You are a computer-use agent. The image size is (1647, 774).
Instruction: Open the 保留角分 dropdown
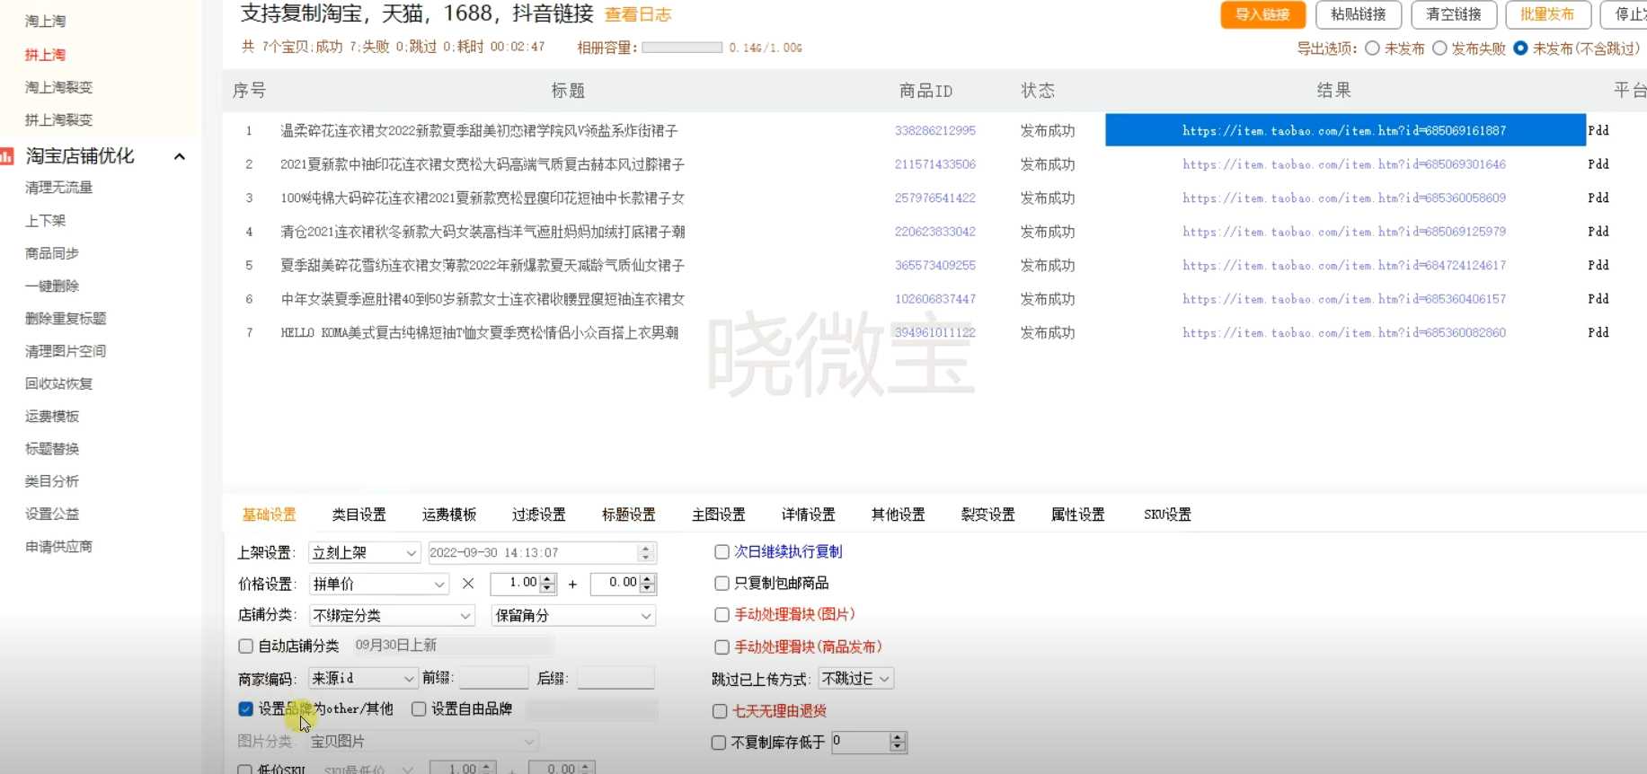pos(574,616)
